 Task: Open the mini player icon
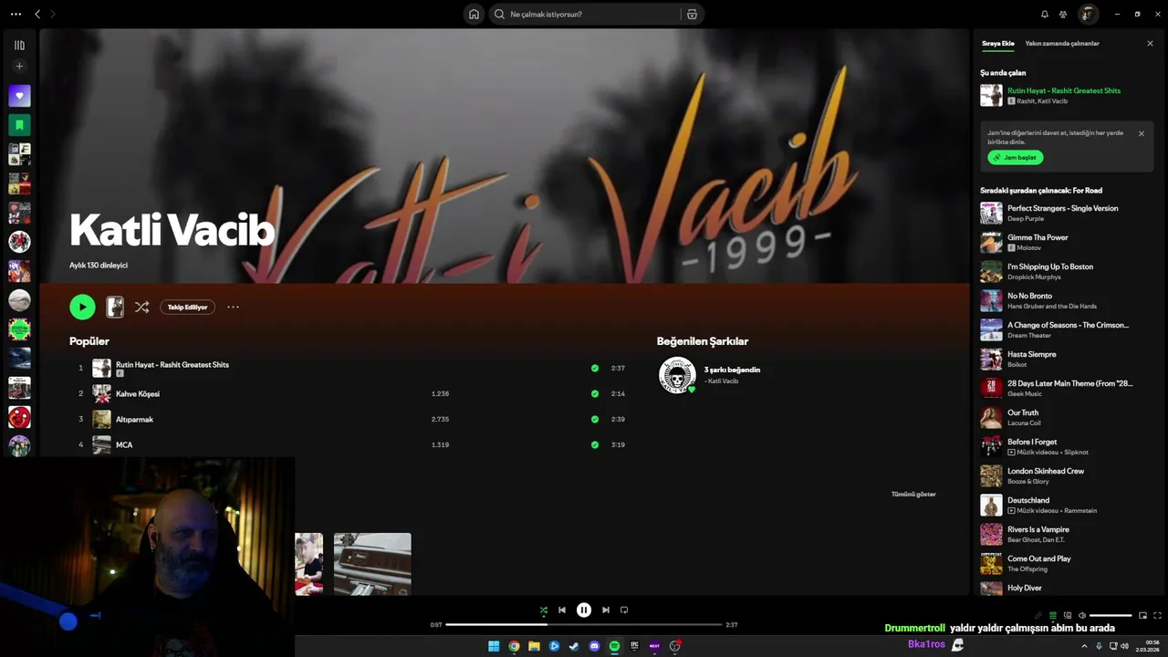click(x=1142, y=615)
